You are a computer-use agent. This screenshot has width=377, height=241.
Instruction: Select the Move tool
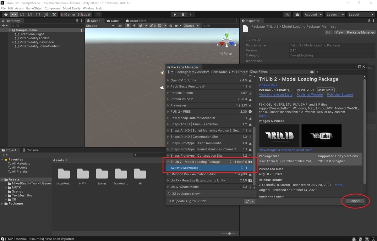[x=14, y=14]
